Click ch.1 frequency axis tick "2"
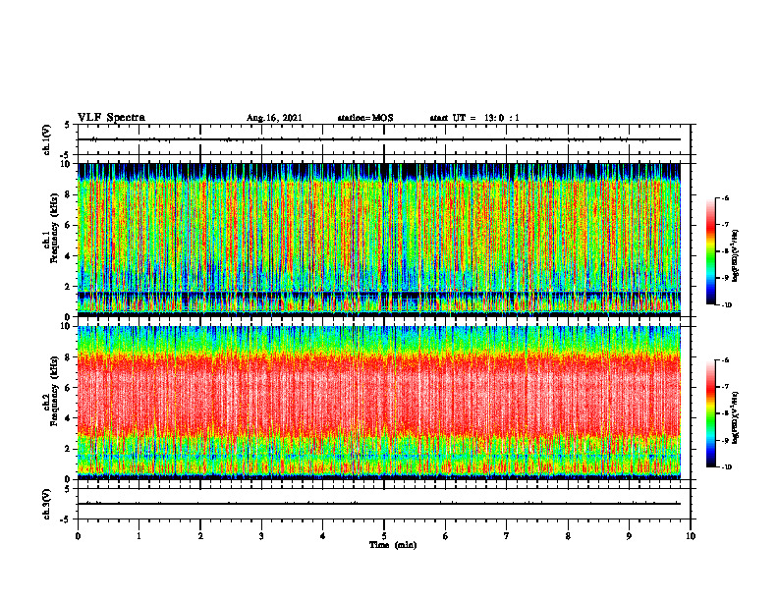Screen dimensions: 778x601 tap(69, 287)
